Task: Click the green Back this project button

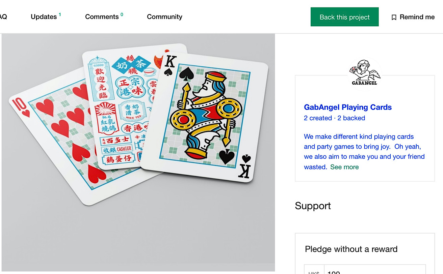Action: click(344, 17)
